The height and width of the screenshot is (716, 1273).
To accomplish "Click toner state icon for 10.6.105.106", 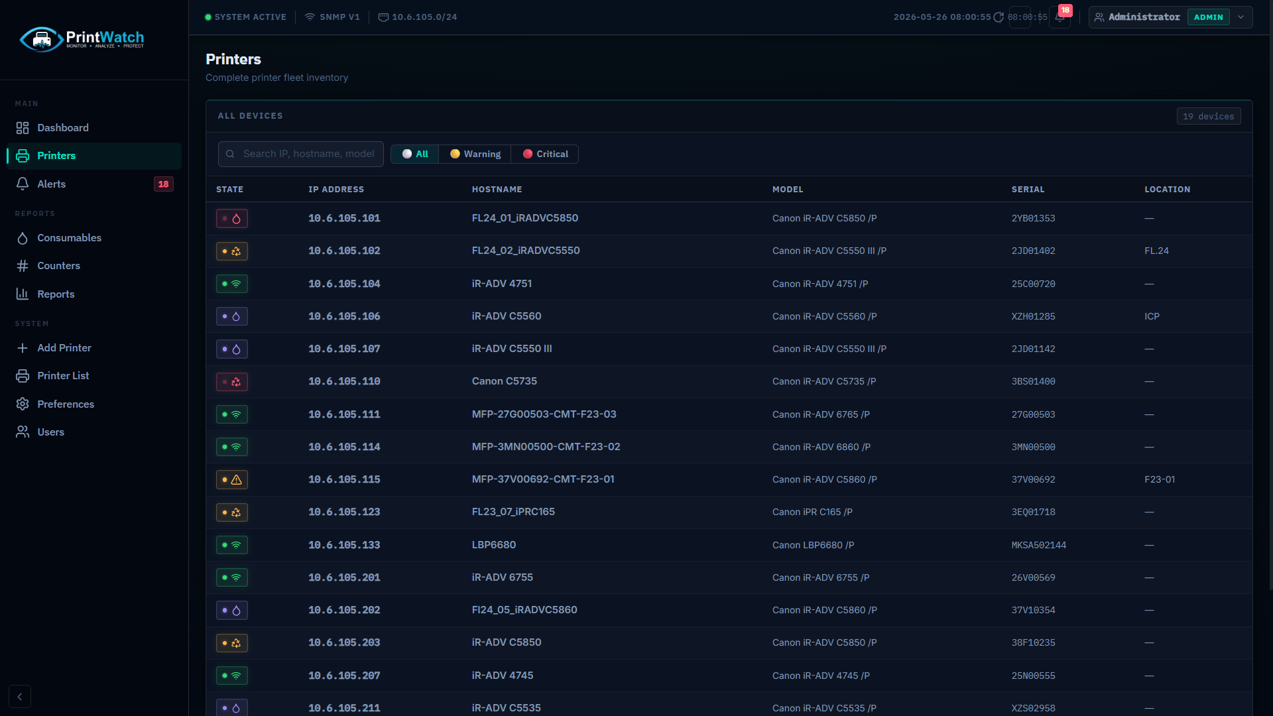I will 232,316.
